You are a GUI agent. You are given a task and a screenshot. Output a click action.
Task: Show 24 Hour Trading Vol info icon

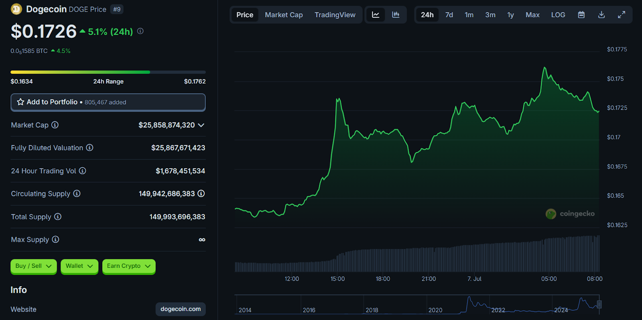(x=82, y=171)
